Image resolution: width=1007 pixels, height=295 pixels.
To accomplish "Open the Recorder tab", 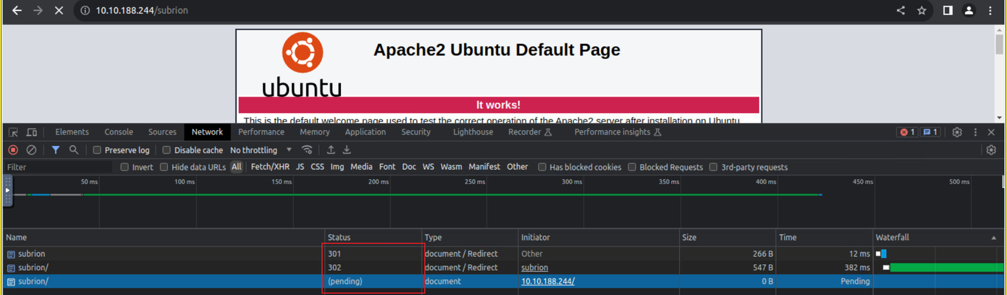I will (x=530, y=132).
